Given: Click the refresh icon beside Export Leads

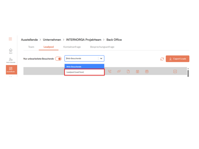Looking at the screenshot, I should click(x=162, y=59).
